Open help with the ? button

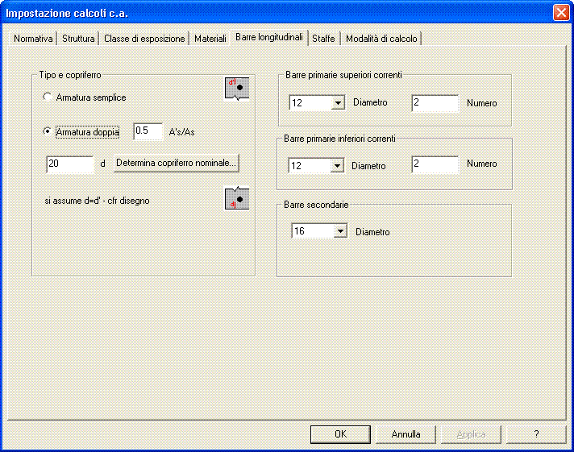[536, 434]
